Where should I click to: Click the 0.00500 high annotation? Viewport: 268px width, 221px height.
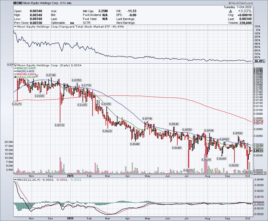point(238,133)
